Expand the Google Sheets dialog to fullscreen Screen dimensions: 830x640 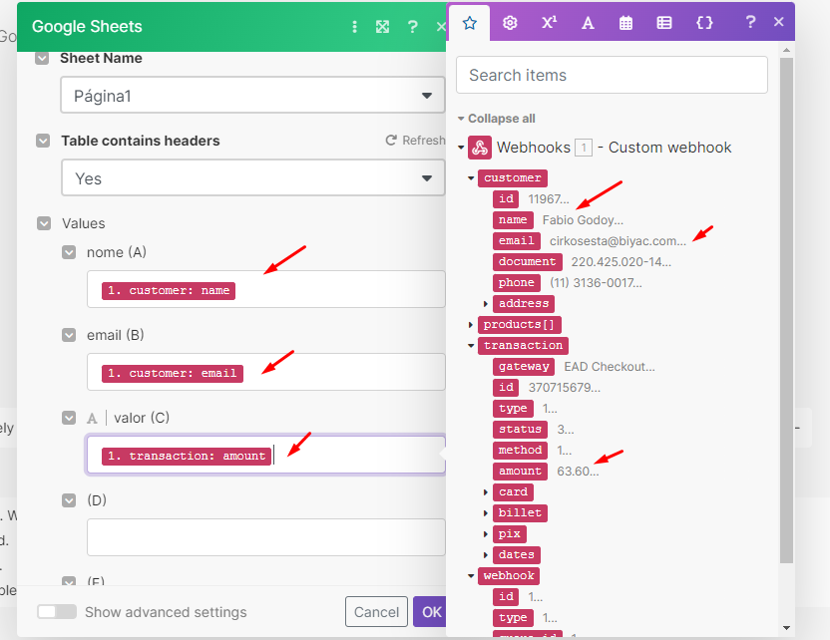coord(382,27)
